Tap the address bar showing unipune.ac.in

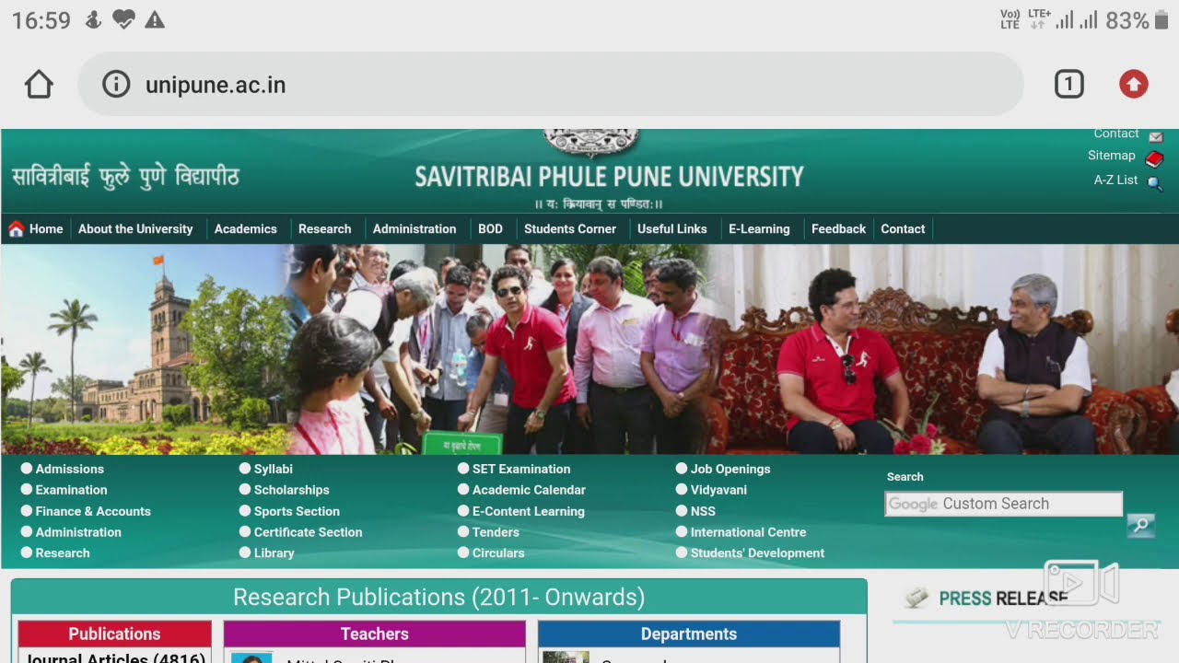click(x=551, y=85)
